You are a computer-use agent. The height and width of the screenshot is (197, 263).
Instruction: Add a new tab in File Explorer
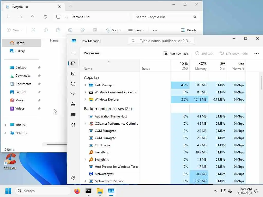[71, 7]
